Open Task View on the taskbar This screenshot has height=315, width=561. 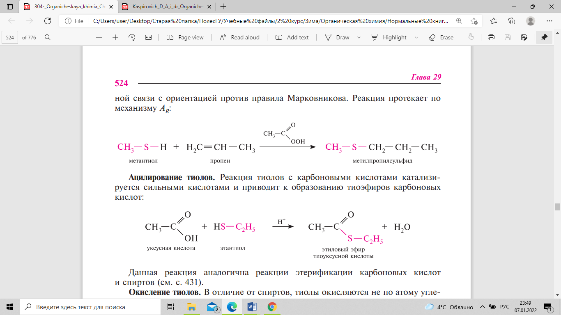pyautogui.click(x=170, y=307)
